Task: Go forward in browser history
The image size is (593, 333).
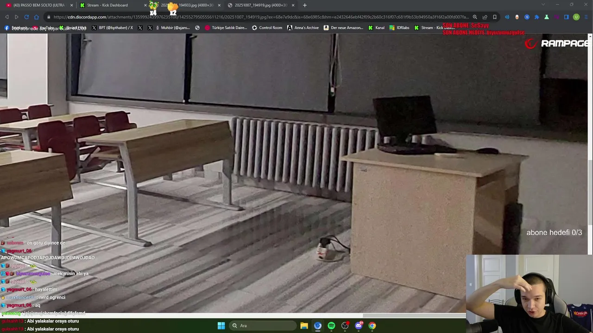Action: click(16, 17)
